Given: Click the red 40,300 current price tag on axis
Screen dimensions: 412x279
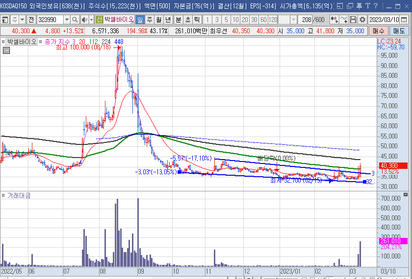Looking at the screenshot, I should (393, 165).
